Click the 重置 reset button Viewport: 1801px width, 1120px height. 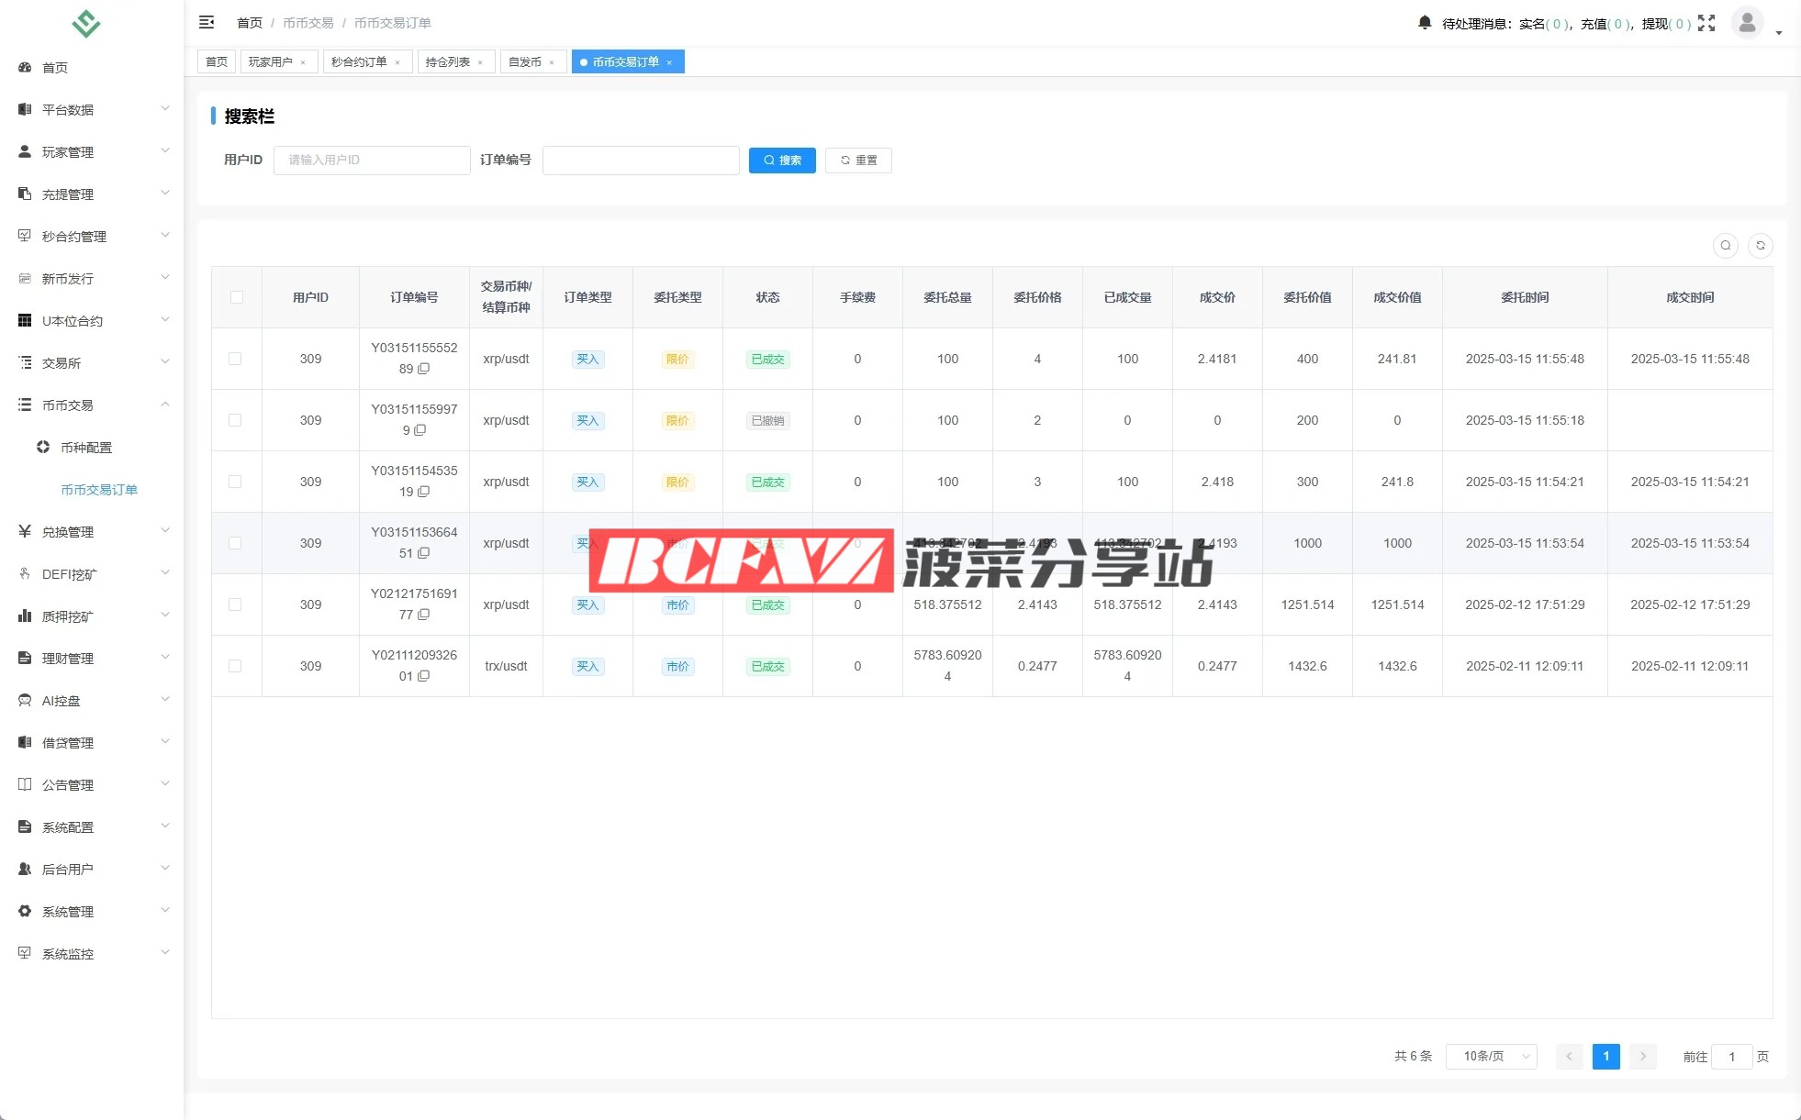click(x=858, y=161)
